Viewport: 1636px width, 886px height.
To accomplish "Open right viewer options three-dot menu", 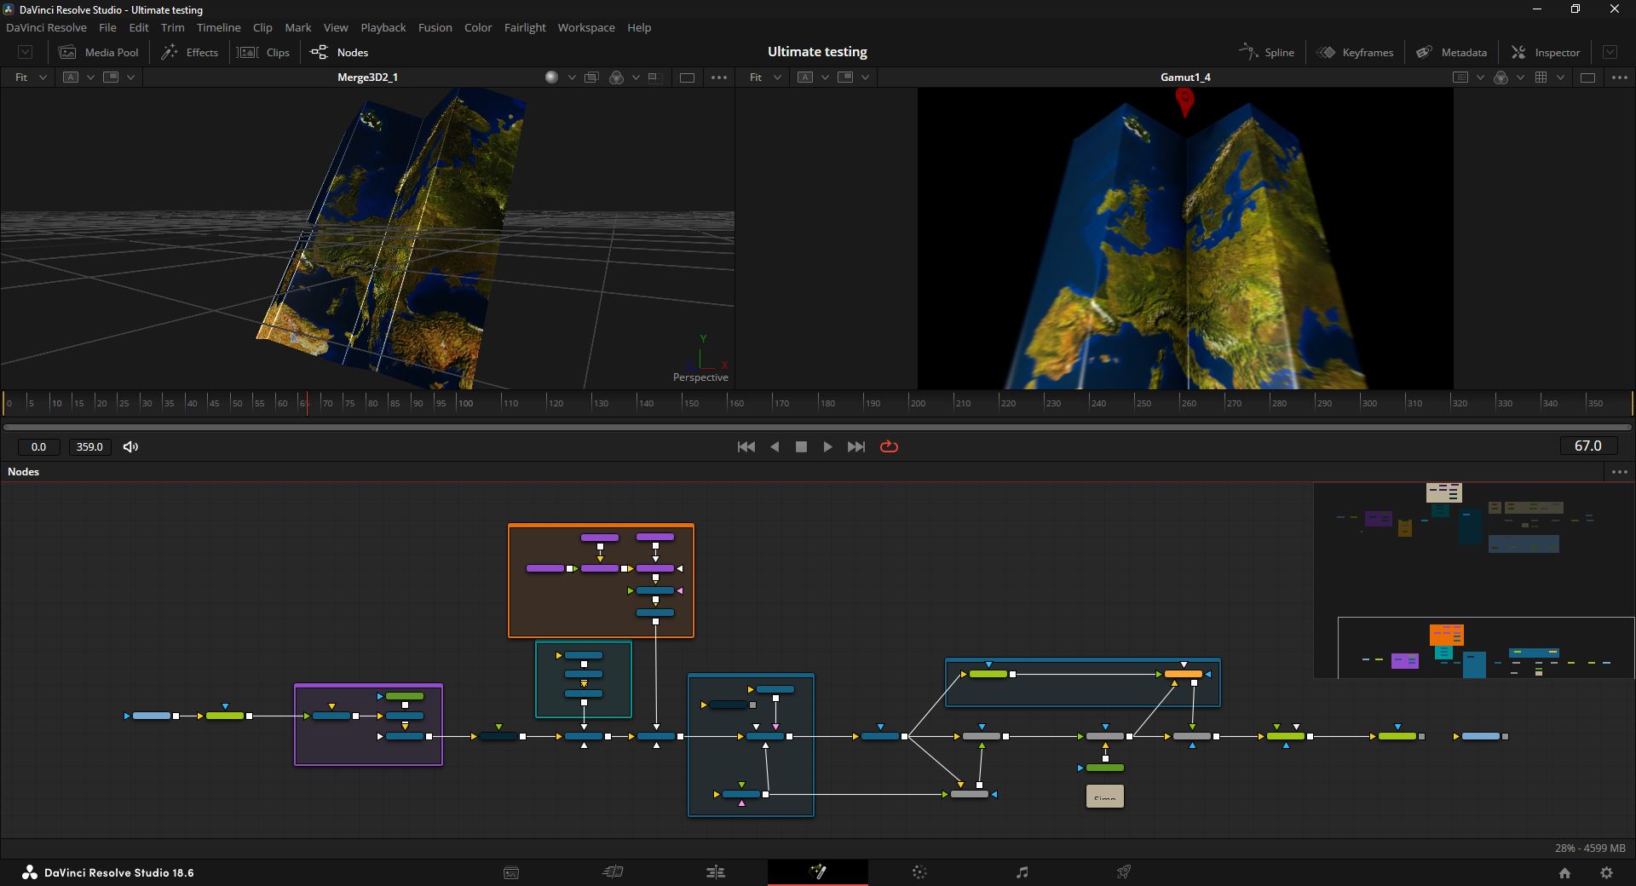I will pyautogui.click(x=1620, y=78).
